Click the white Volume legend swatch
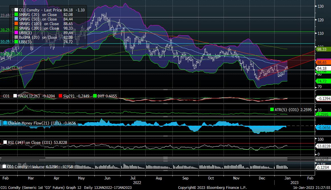 pyautogui.click(x=4, y=167)
